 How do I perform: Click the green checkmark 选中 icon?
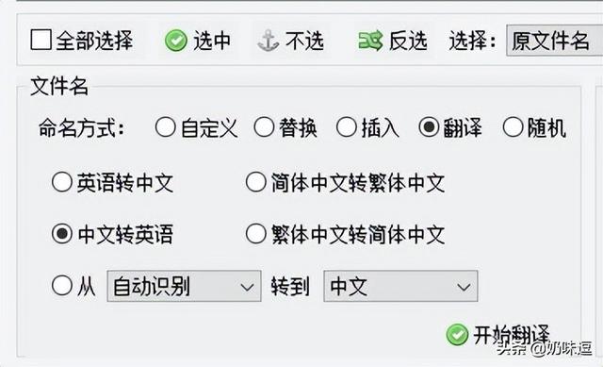tap(176, 41)
